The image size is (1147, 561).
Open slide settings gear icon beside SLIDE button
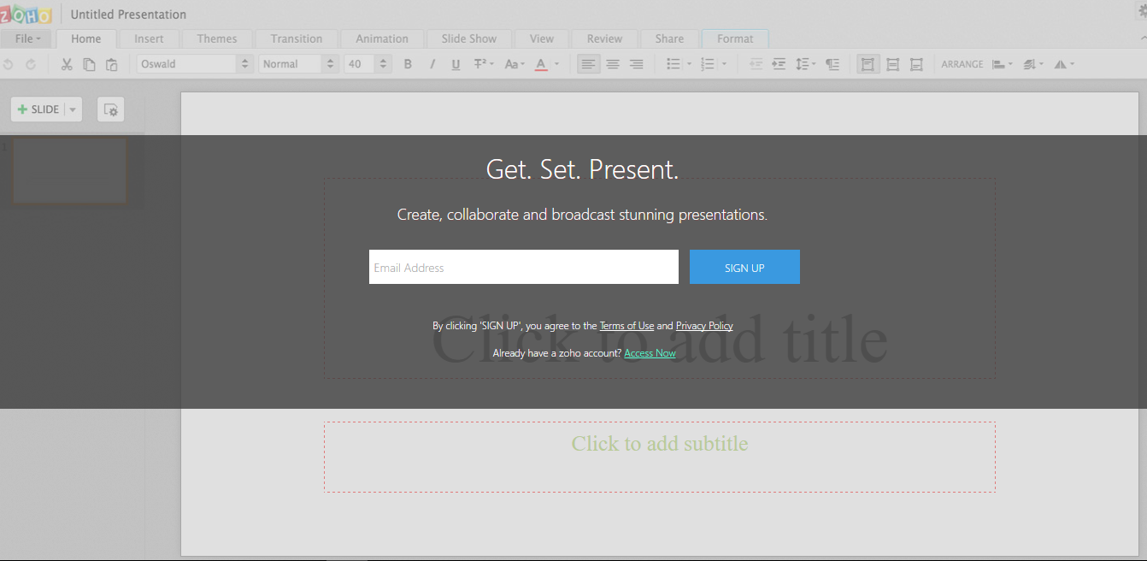tap(111, 109)
